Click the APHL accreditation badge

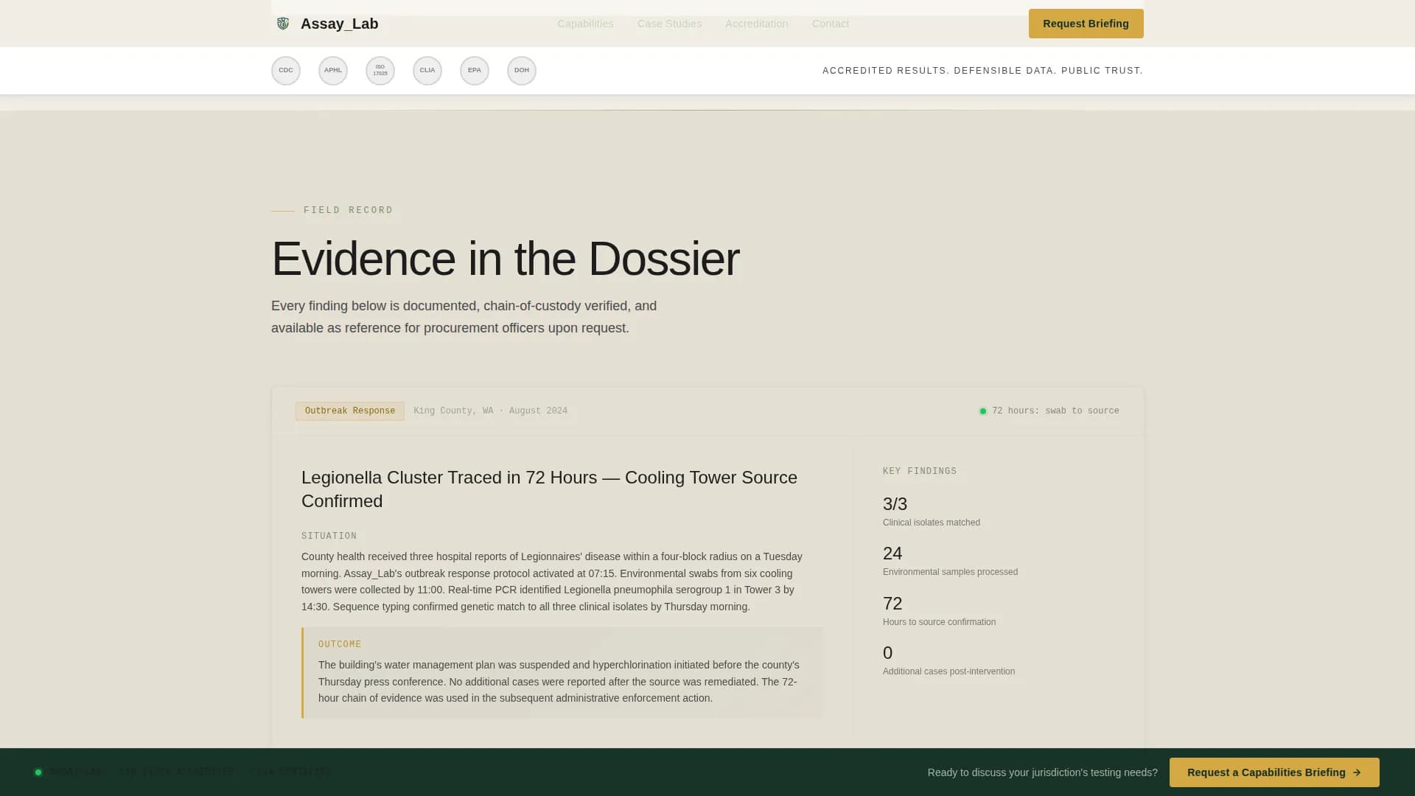(x=333, y=71)
